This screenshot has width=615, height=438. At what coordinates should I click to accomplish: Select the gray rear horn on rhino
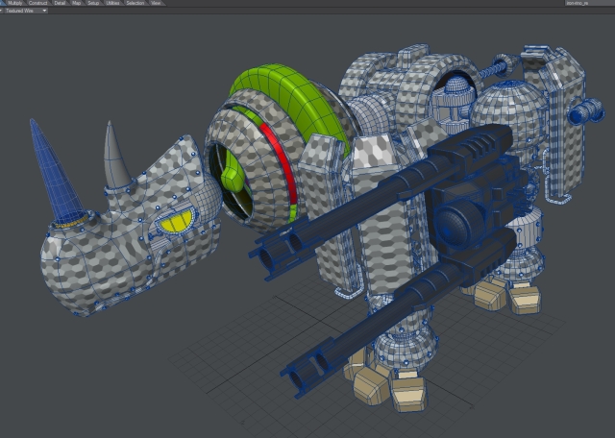tap(117, 158)
